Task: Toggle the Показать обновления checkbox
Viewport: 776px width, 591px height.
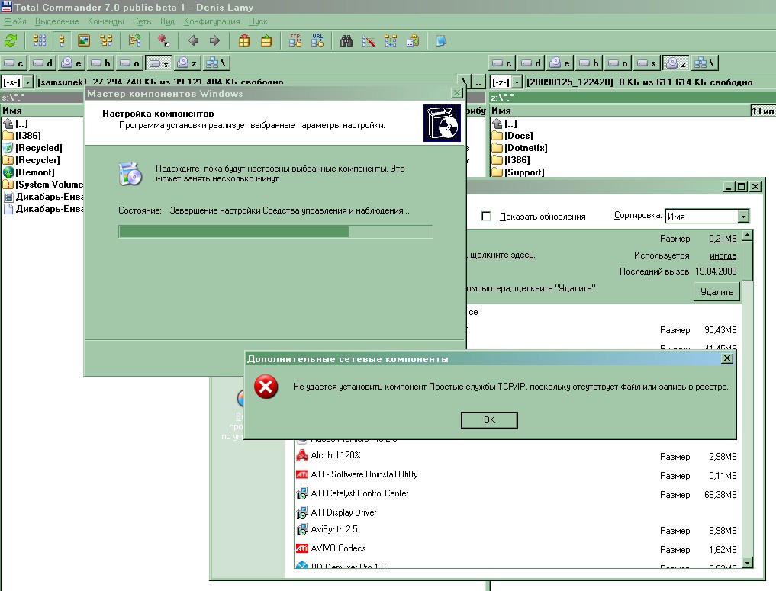Action: point(487,216)
